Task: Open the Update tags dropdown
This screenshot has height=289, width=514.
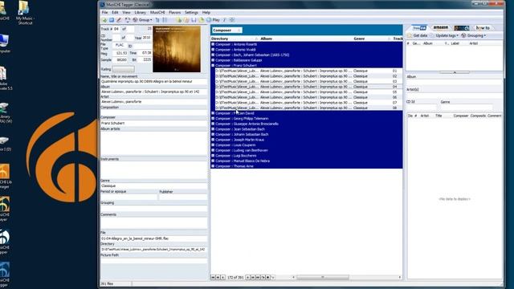Action: click(x=444, y=35)
